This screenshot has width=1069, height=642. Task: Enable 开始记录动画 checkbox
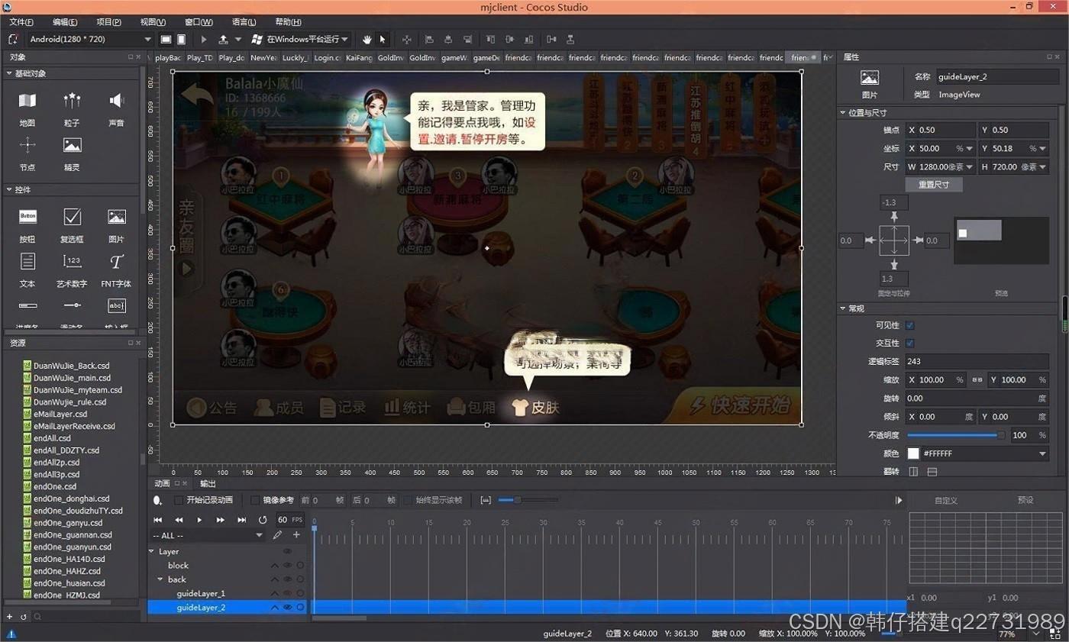(179, 500)
